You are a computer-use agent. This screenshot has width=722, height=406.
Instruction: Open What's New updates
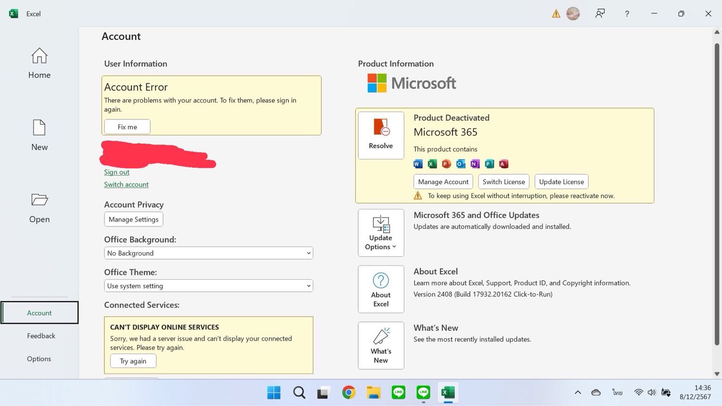pyautogui.click(x=381, y=345)
